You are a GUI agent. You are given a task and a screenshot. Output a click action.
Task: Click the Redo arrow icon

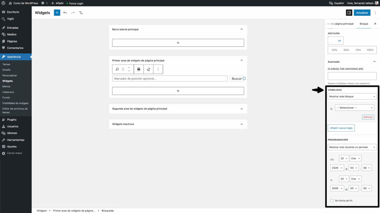(x=73, y=13)
